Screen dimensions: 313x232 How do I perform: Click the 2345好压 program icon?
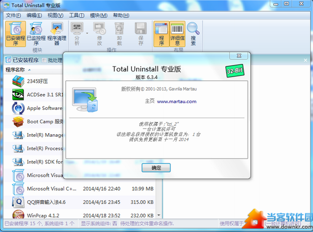18,81
